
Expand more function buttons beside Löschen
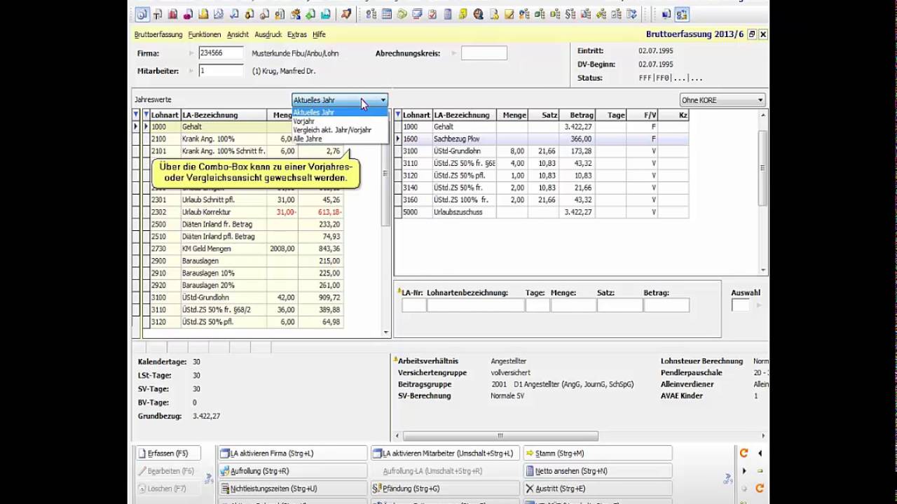pyautogui.click(x=209, y=479)
